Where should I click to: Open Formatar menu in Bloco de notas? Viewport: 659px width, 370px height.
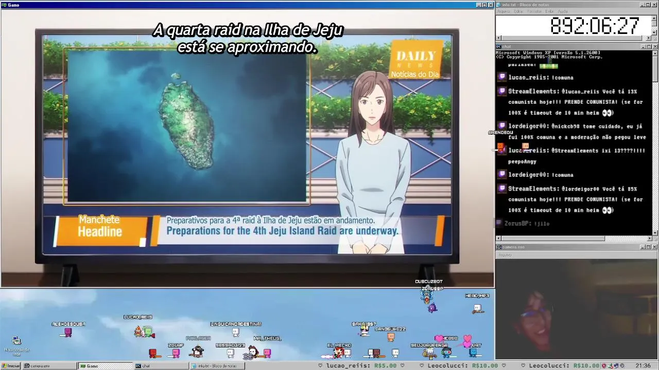[x=534, y=11]
